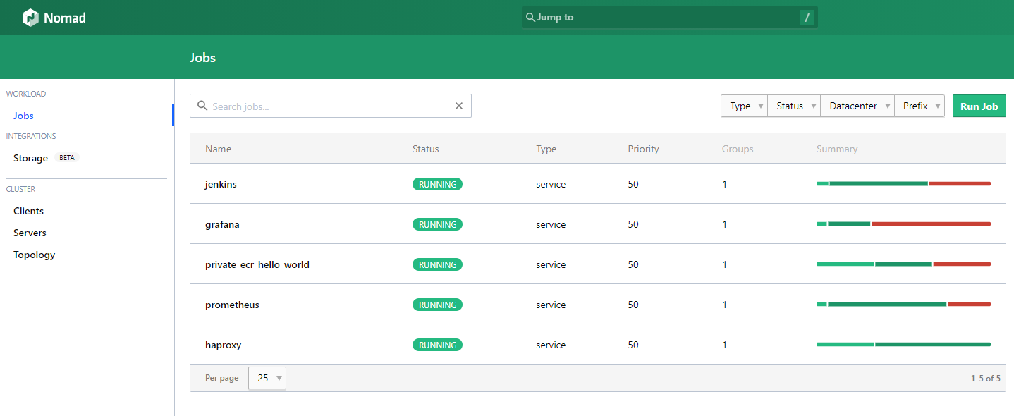Click the Jobs page heading
The image size is (1014, 416).
pos(202,58)
